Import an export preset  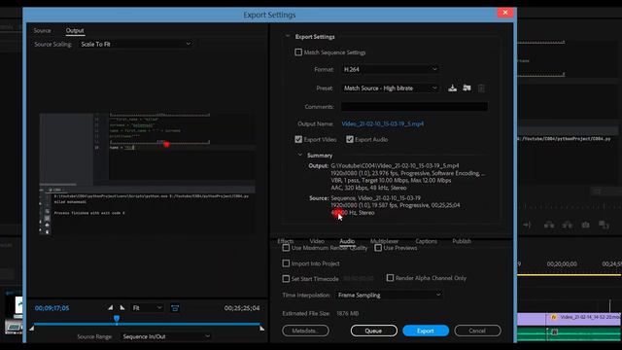coord(466,88)
